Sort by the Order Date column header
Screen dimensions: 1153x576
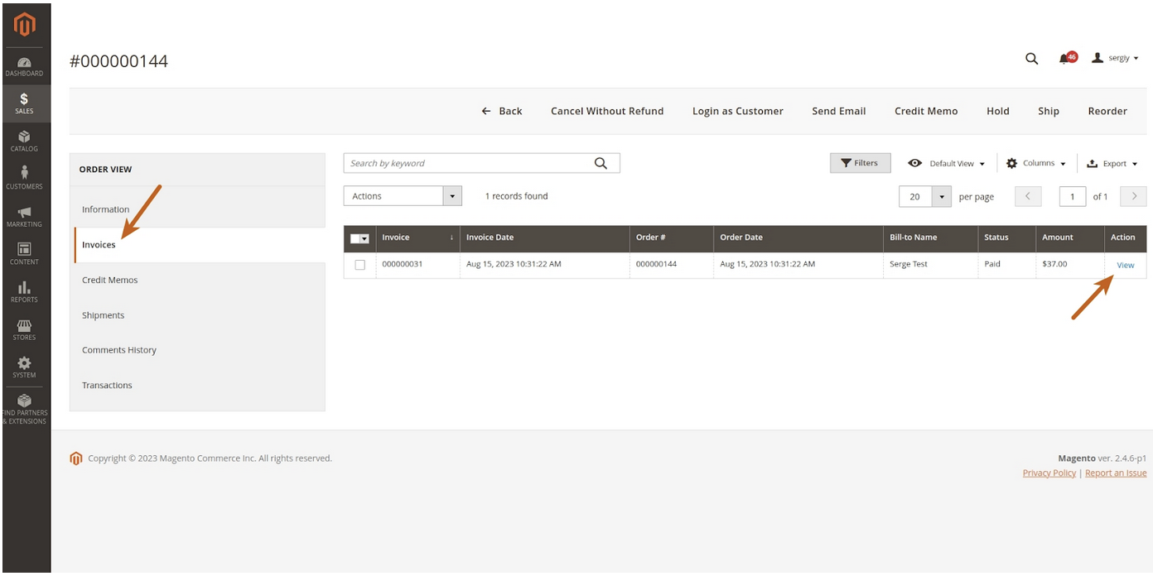point(798,238)
